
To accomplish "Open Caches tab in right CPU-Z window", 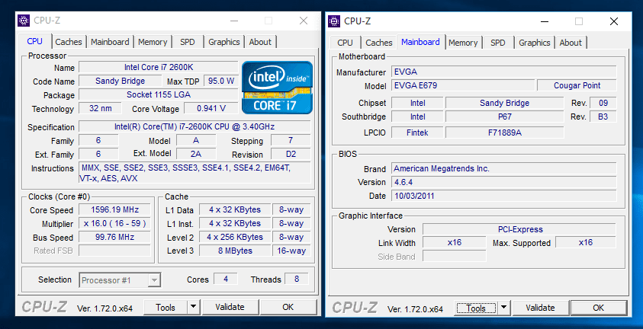I will (379, 43).
